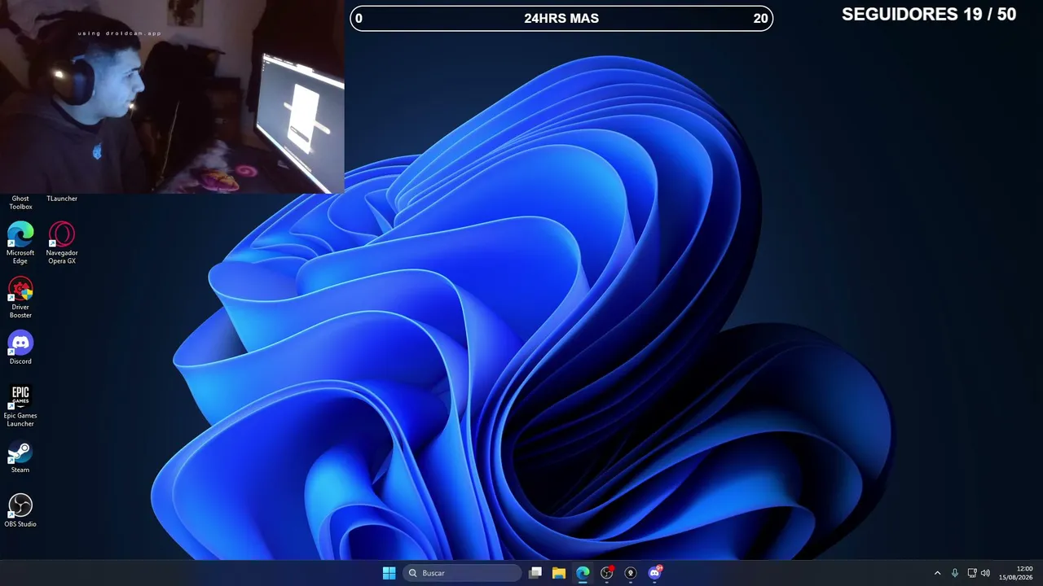
Task: Open OBS Studio desktop shortcut
Action: [x=20, y=510]
